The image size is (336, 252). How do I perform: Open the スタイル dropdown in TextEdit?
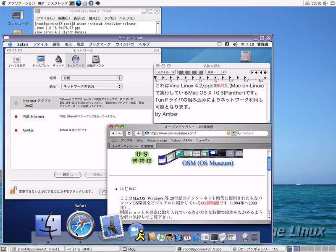[165, 72]
